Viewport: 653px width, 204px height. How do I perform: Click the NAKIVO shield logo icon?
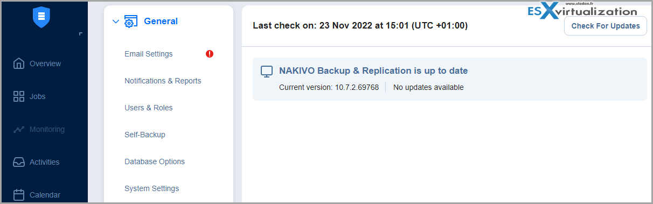point(41,17)
